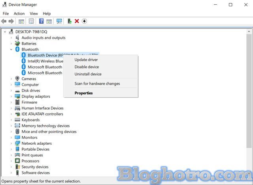Choose Disable device from context menu
Screen dimensions: 253x185
point(101,67)
